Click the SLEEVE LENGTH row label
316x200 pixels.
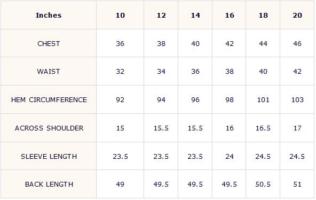coord(49,156)
